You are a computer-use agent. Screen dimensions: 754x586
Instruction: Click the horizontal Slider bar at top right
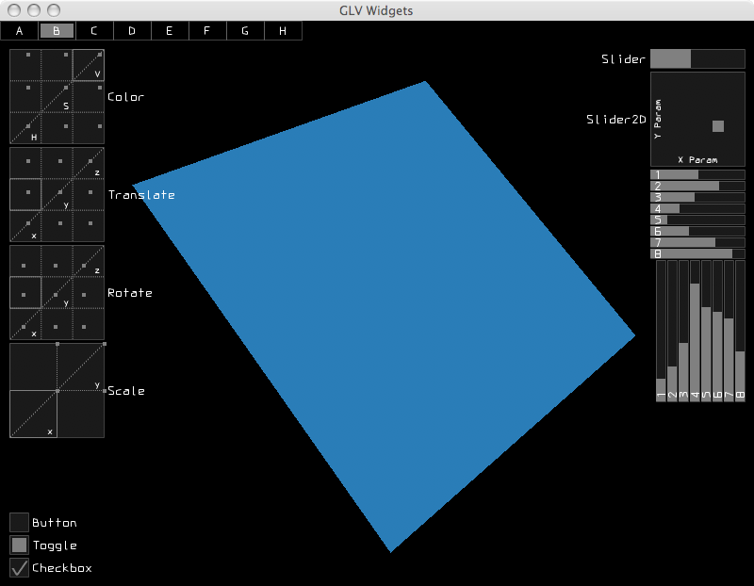(697, 58)
